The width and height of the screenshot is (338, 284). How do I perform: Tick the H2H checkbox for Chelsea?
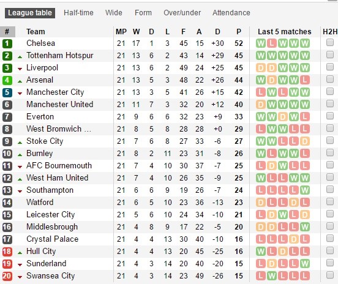[330, 42]
